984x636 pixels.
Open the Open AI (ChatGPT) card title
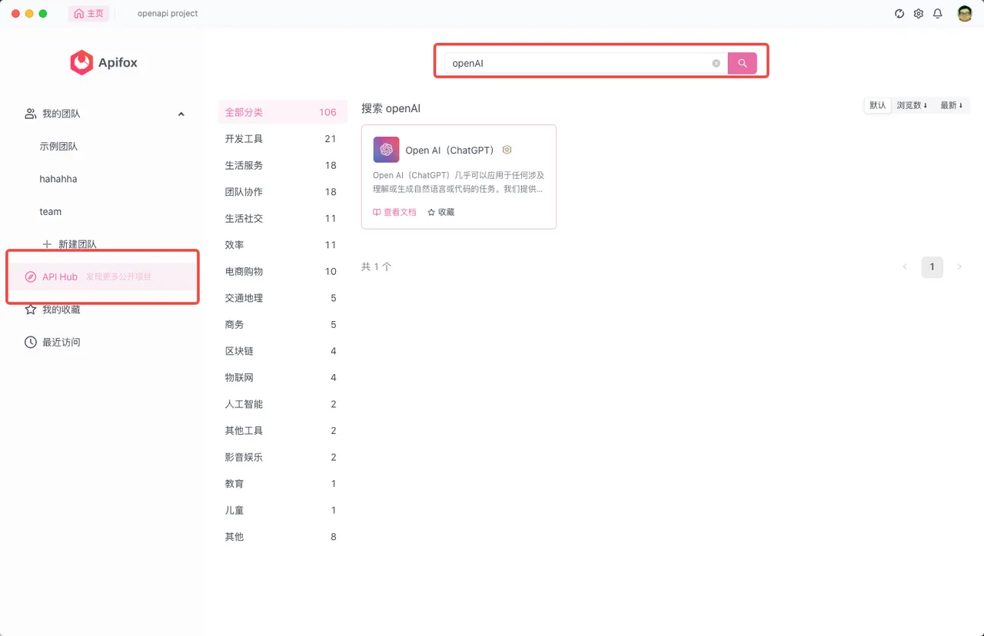tap(450, 150)
